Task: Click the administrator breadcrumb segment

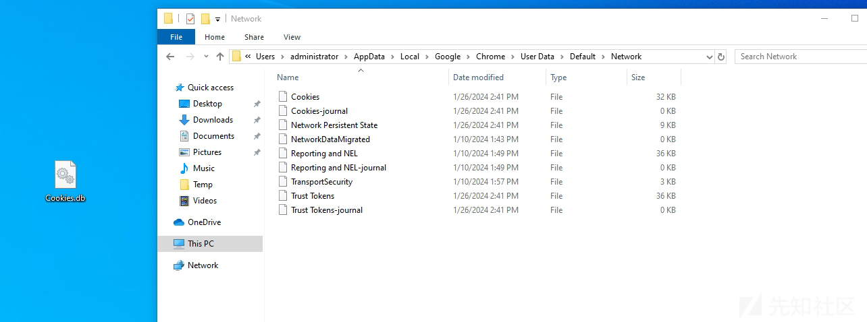Action: click(x=314, y=57)
